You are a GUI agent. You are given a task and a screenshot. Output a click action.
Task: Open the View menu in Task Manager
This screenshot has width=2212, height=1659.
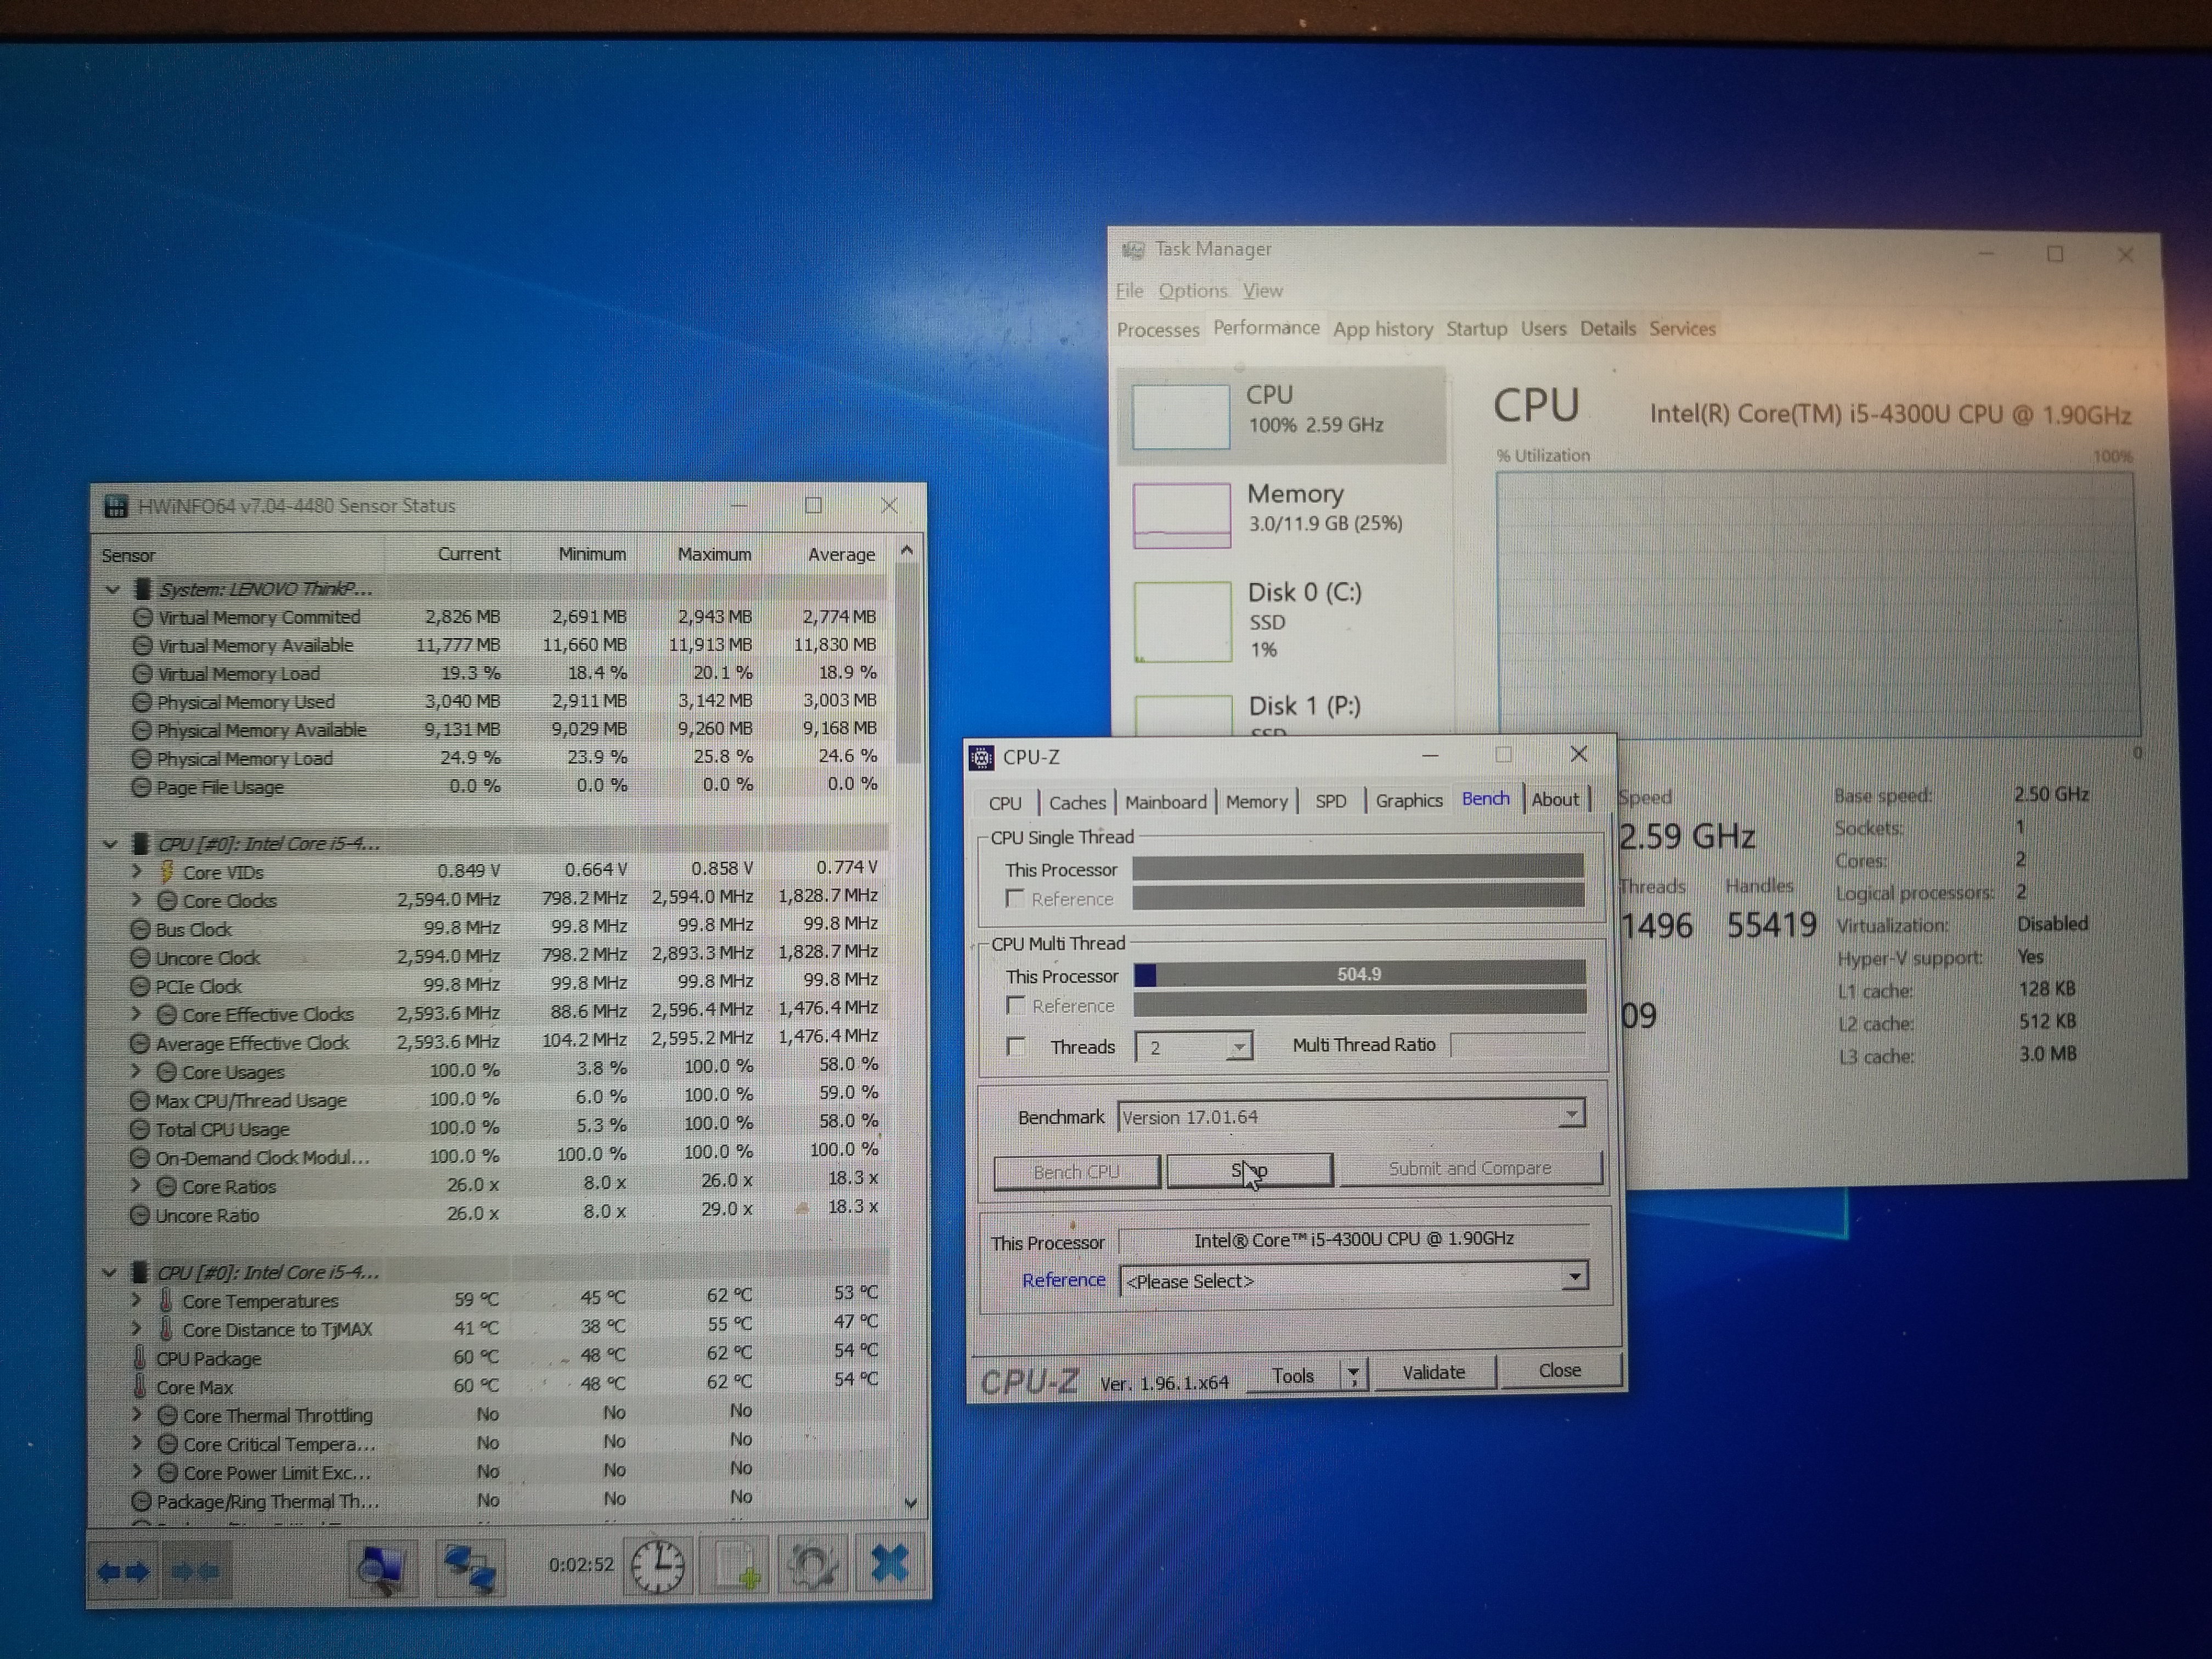[1263, 291]
